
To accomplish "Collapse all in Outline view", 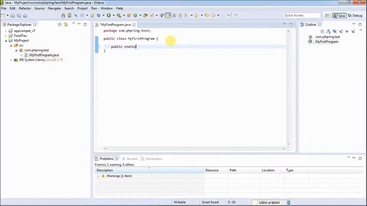I will click(x=322, y=31).
